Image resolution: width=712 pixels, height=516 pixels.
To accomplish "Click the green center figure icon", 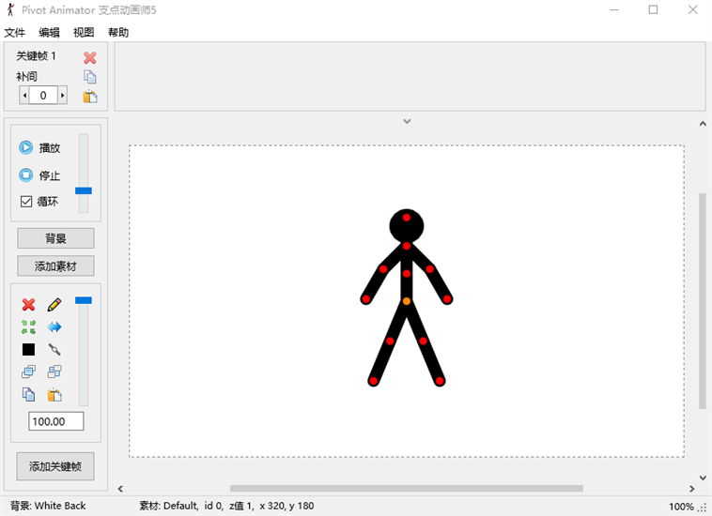I will [28, 326].
